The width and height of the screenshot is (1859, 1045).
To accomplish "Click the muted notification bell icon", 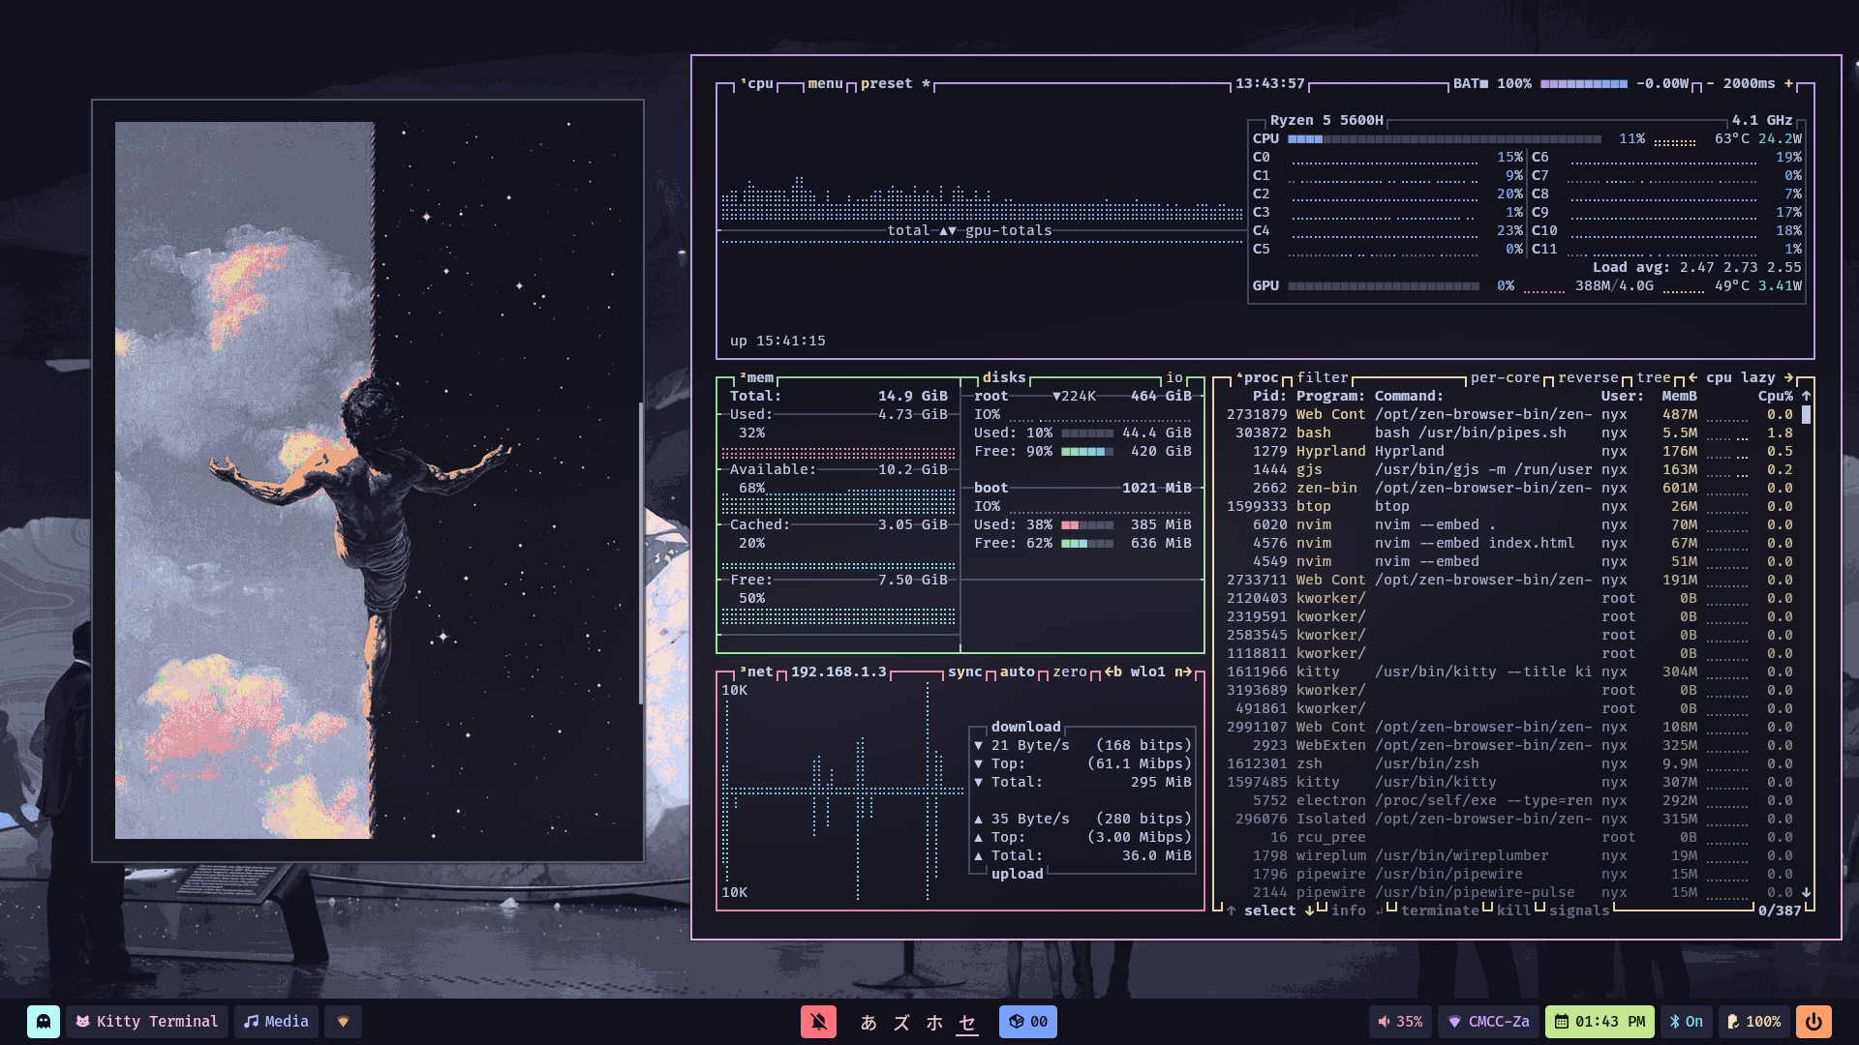I will pyautogui.click(x=818, y=1022).
